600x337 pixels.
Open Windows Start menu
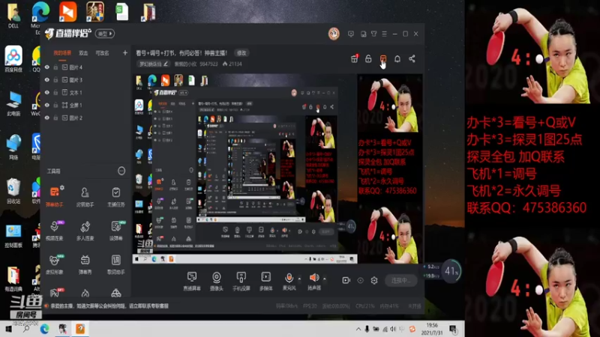pyautogui.click(x=8, y=329)
